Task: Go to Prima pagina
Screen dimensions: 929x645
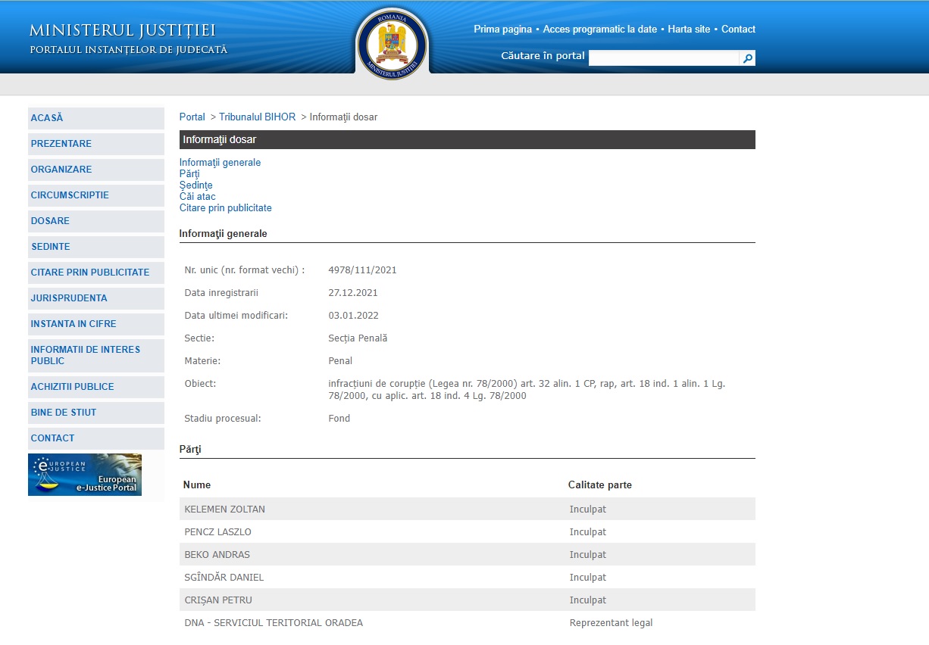Action: point(502,30)
